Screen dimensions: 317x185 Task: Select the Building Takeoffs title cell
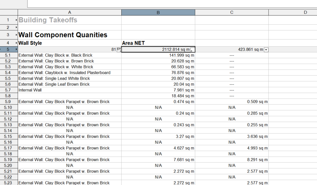coord(70,20)
